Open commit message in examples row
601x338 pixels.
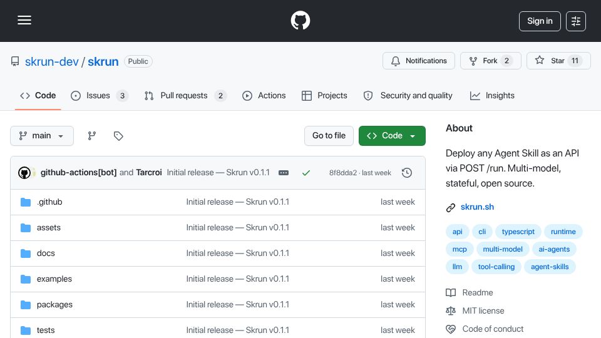pyautogui.click(x=238, y=279)
